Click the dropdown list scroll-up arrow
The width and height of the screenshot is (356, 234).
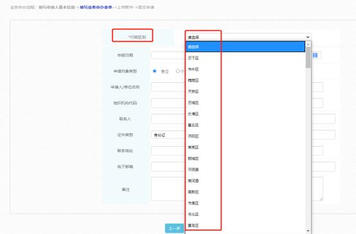point(308,44)
